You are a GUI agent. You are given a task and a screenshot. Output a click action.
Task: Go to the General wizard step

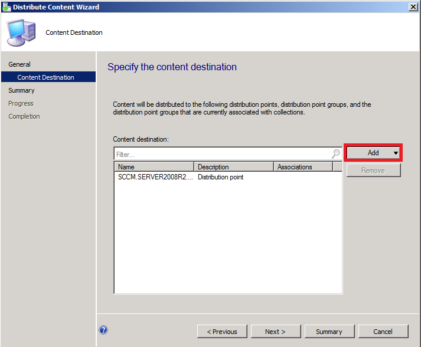click(x=19, y=64)
